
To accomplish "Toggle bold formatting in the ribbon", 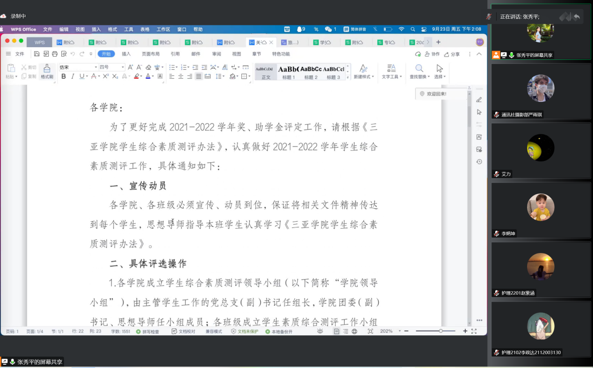I will [64, 76].
